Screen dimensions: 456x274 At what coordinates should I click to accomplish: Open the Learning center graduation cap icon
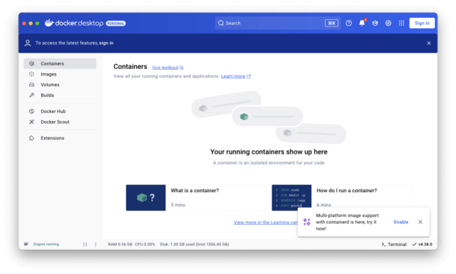point(375,23)
